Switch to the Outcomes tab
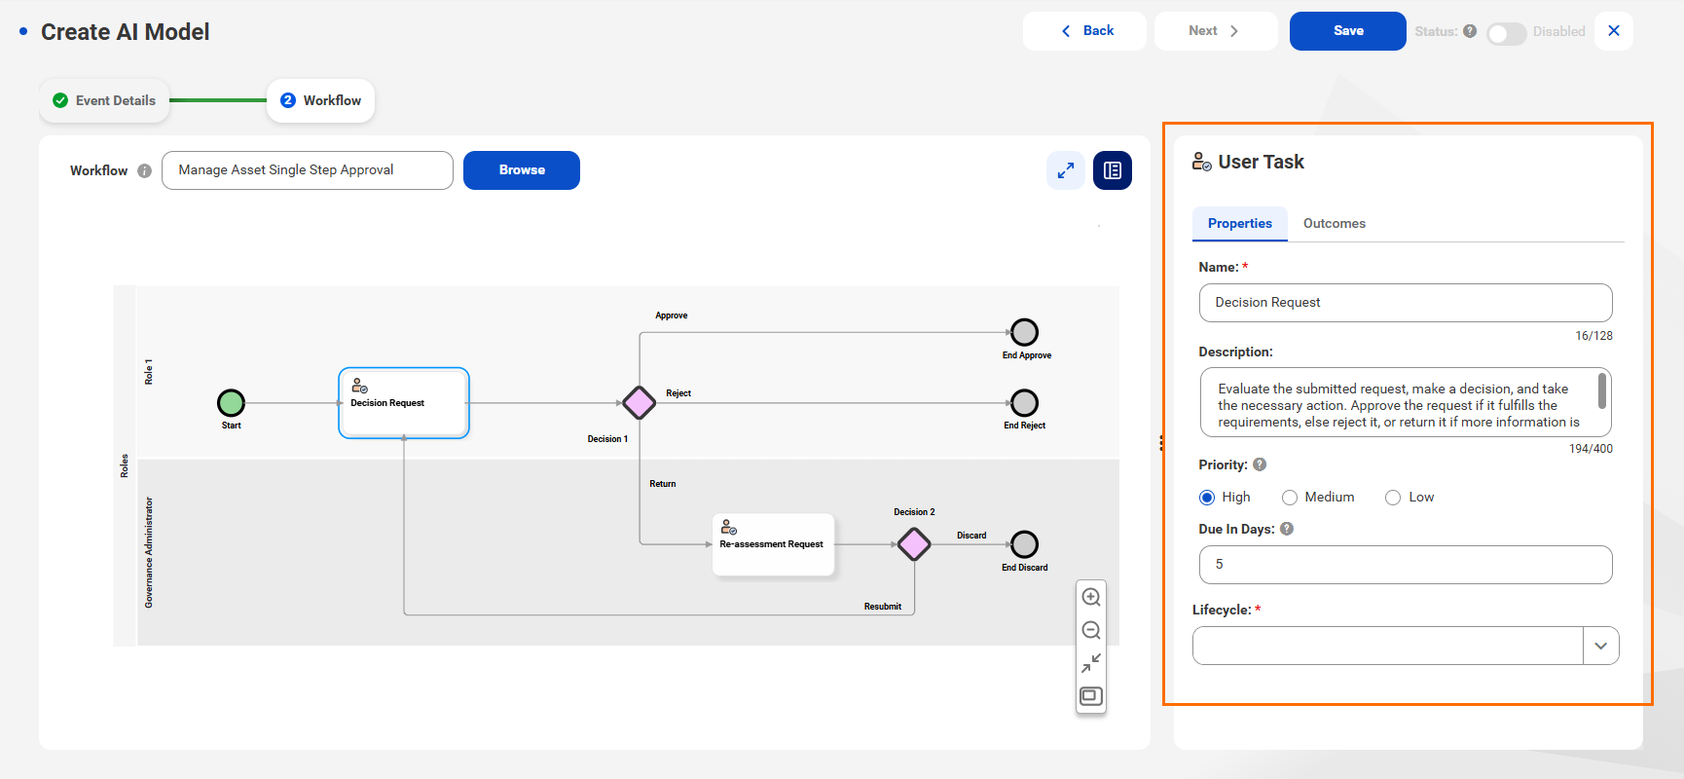Viewport: 1684px width, 779px height. (x=1335, y=223)
